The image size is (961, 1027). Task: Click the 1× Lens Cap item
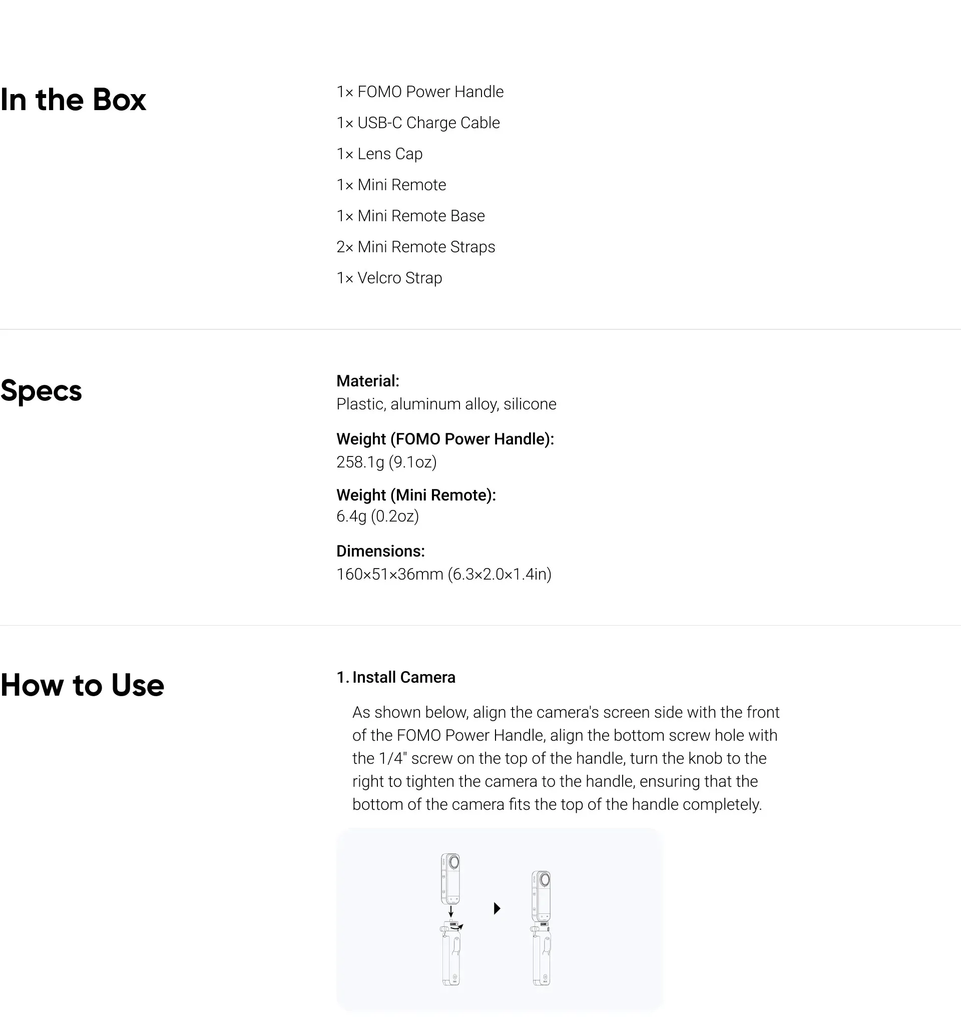click(379, 154)
